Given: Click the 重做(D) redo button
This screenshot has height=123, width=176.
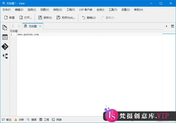Looking at the screenshot, I should click(x=108, y=18).
